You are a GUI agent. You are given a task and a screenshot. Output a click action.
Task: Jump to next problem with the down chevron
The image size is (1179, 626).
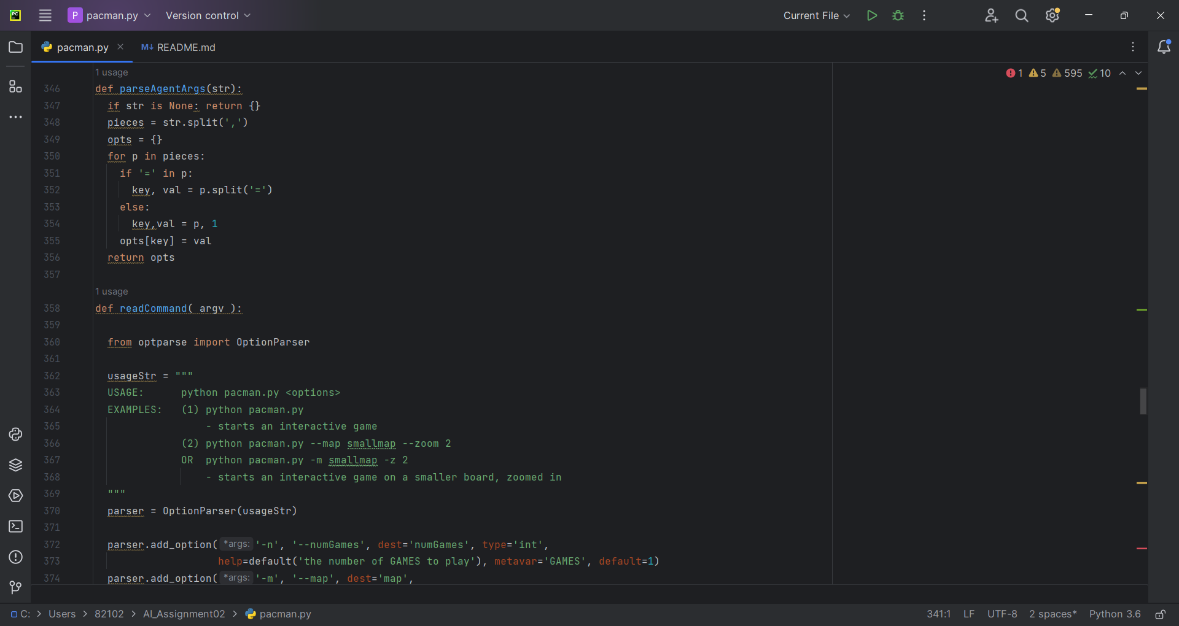tap(1139, 73)
